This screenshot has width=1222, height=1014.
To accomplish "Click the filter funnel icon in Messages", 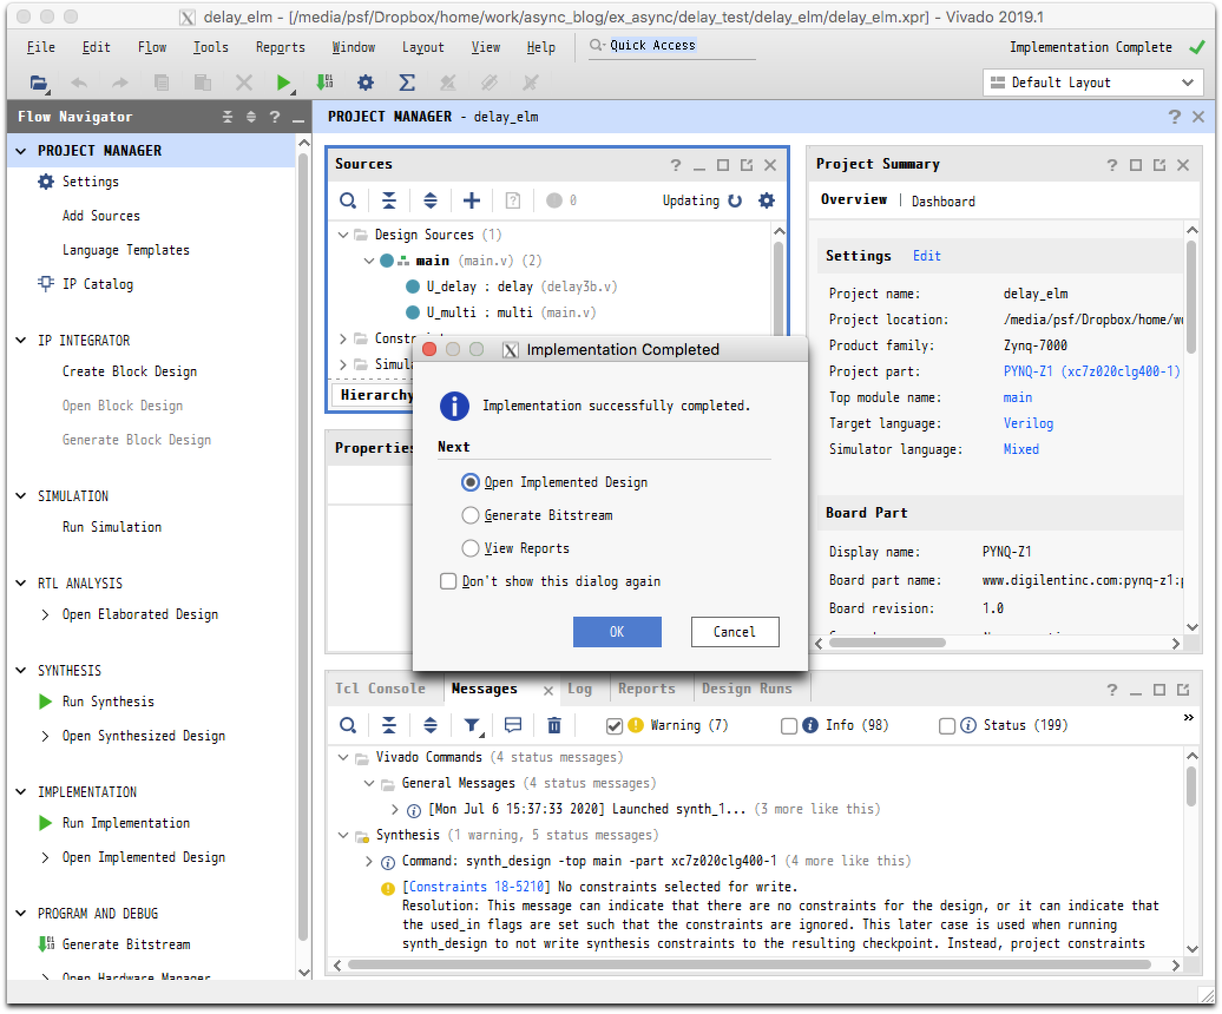I will coord(471,725).
